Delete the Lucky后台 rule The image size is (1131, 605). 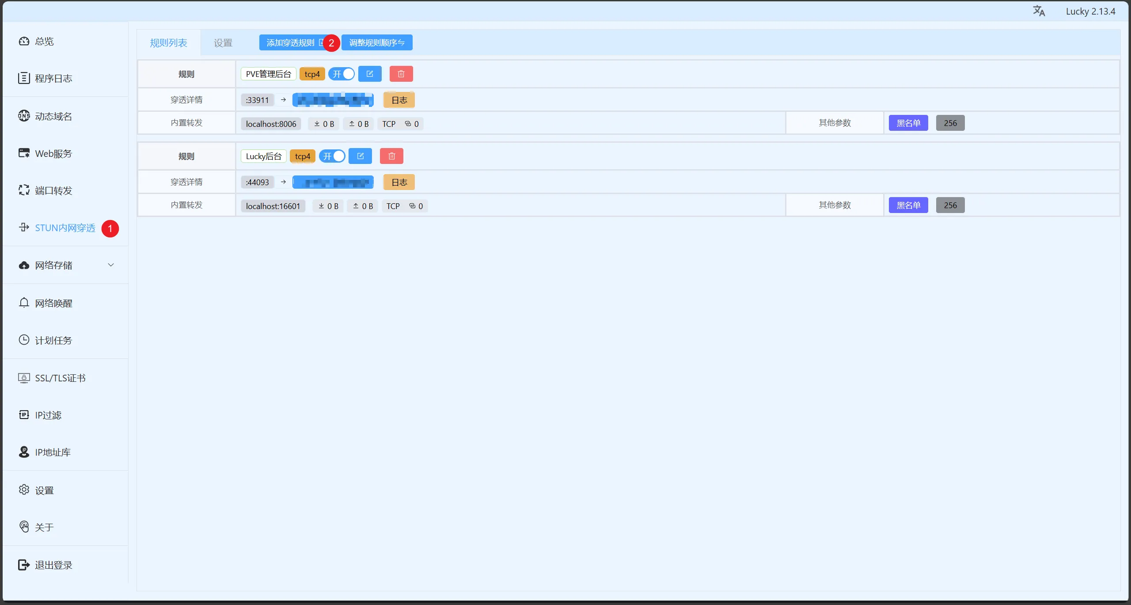coord(391,156)
